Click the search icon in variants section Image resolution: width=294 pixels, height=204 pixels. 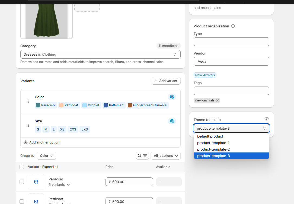point(140,156)
